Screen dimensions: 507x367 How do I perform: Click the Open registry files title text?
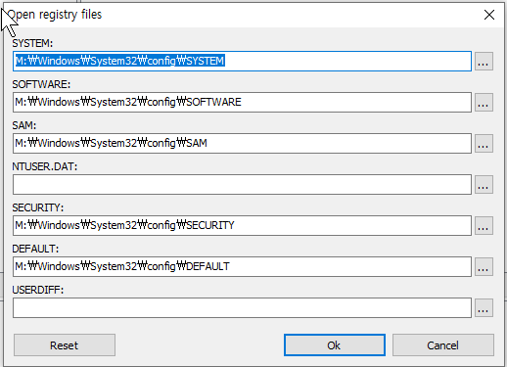point(55,15)
